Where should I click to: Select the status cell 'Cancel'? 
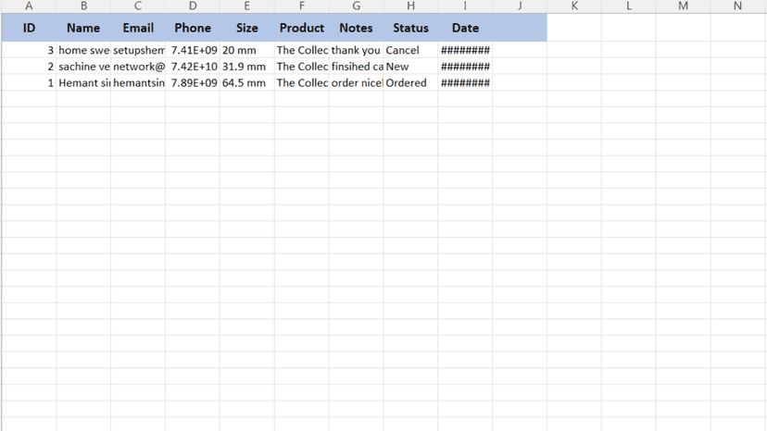(x=411, y=50)
